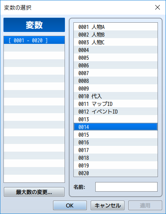Select variable row 0008
166x214 pixels.
pyautogui.click(x=116, y=80)
